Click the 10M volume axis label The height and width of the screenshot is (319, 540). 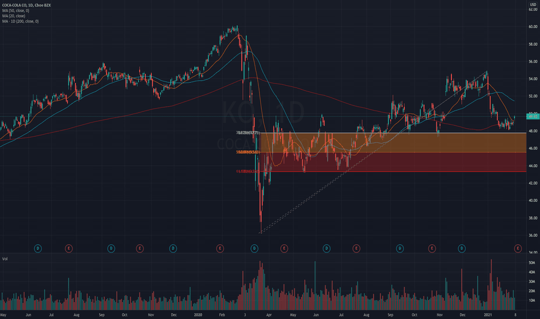(x=532, y=300)
